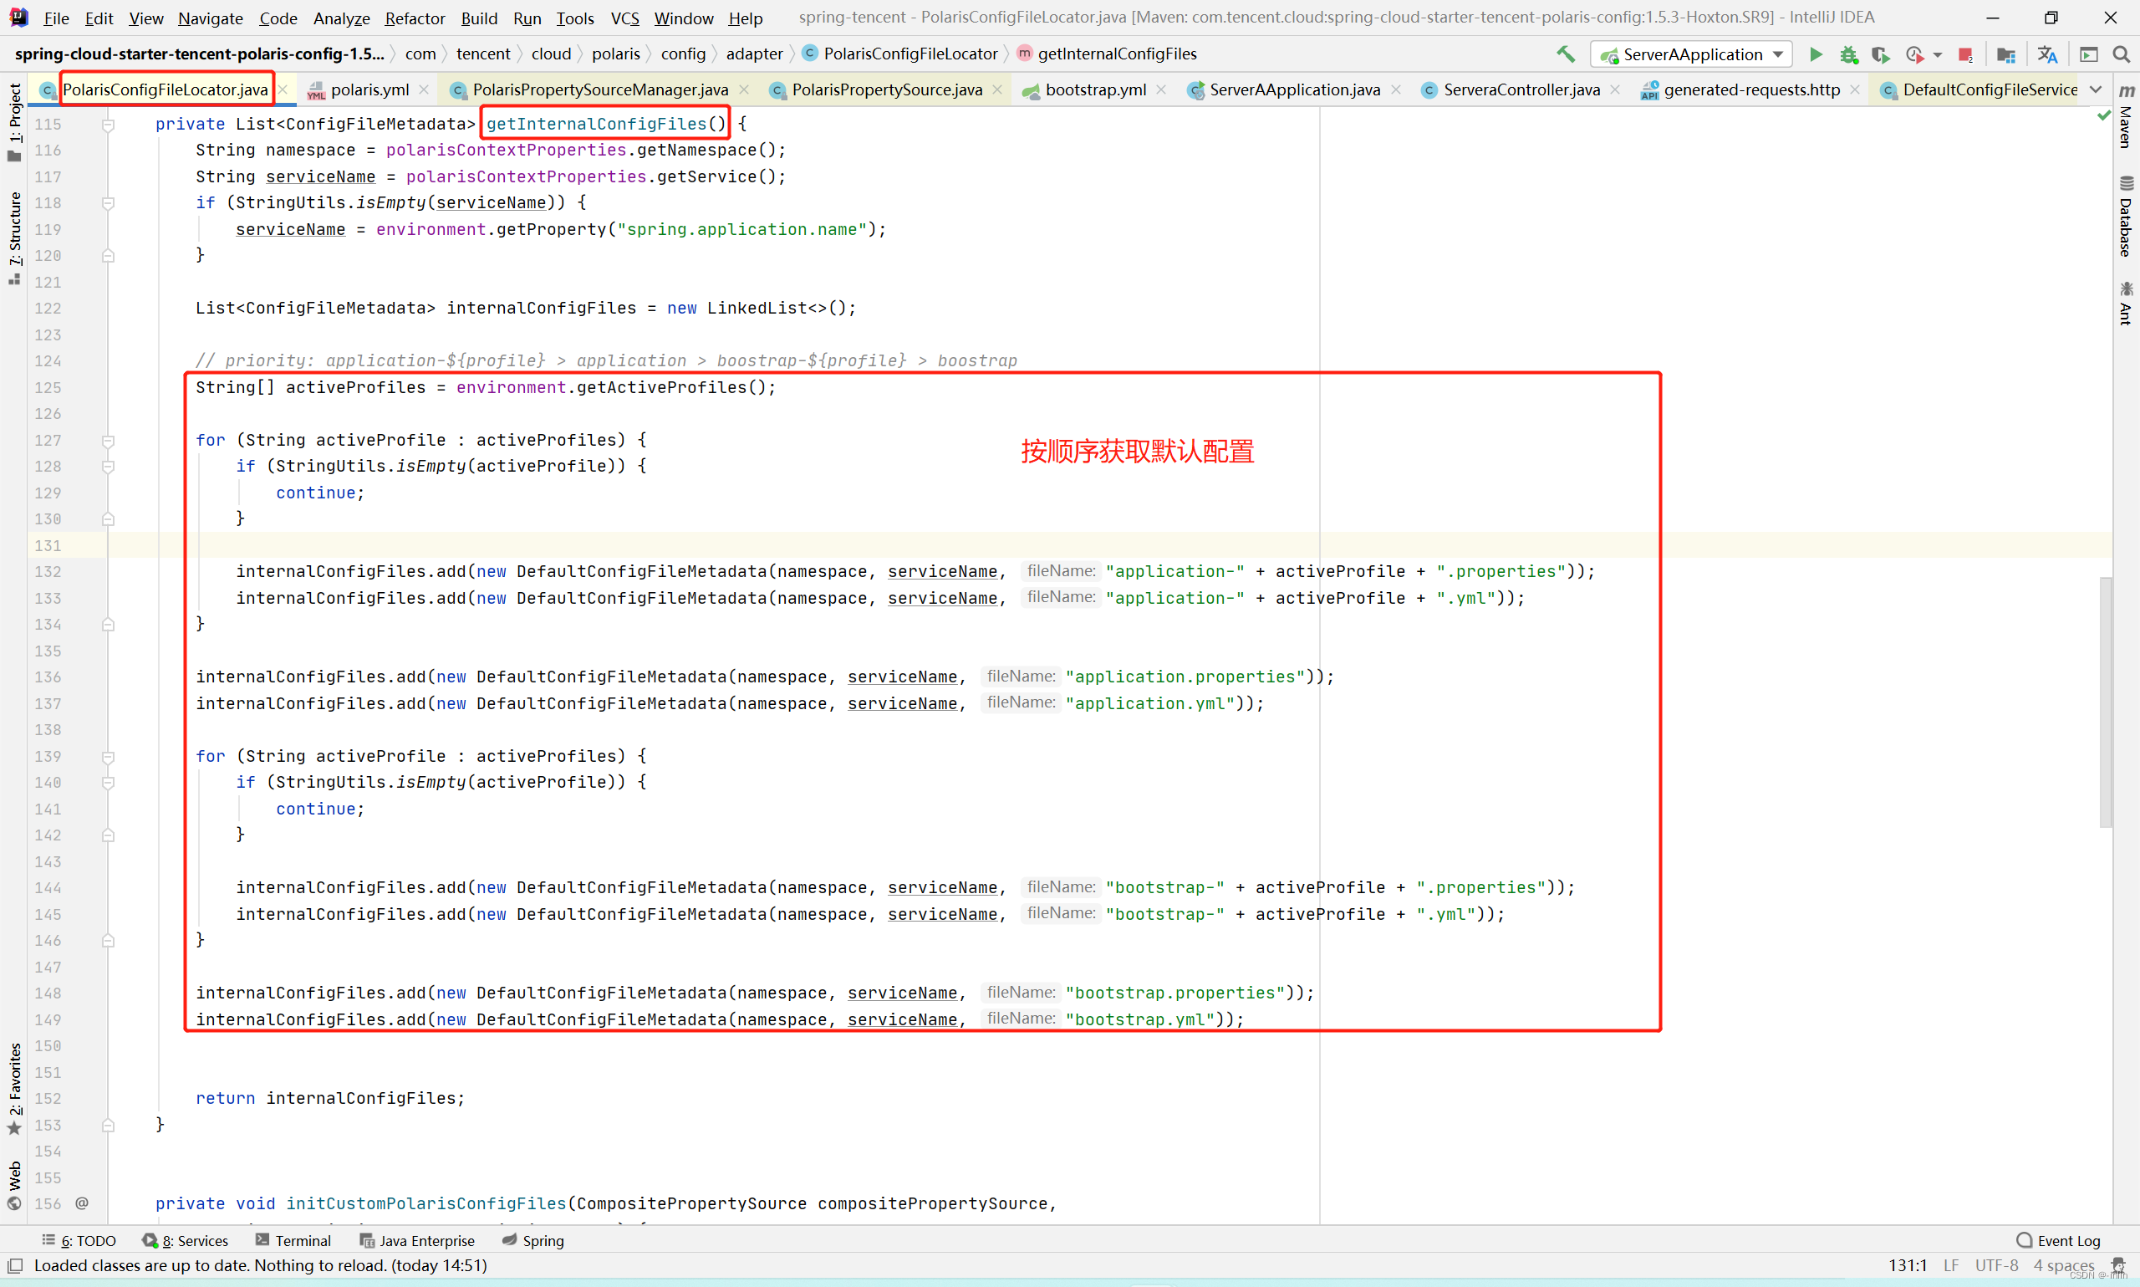Collapse the code fold at line 127

109,441
